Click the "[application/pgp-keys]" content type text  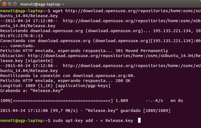point(82,86)
